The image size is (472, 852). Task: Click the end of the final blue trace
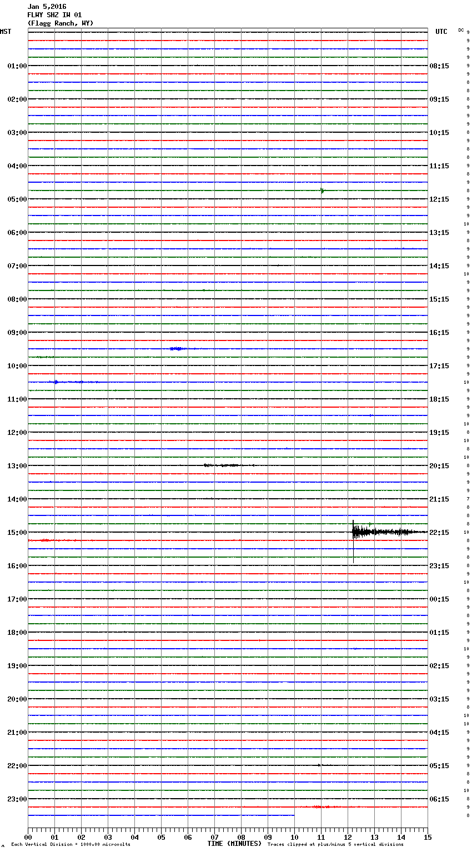click(294, 815)
